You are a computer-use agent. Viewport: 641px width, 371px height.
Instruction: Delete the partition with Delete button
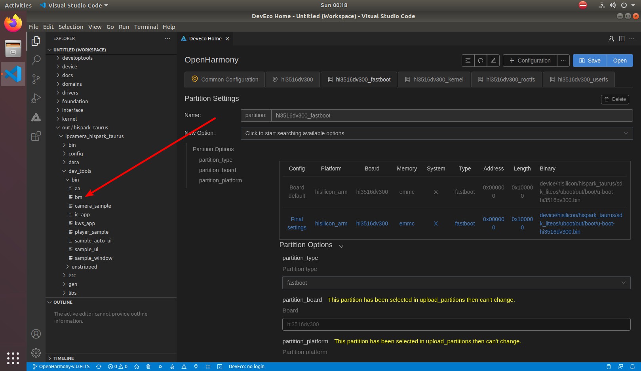coord(615,99)
